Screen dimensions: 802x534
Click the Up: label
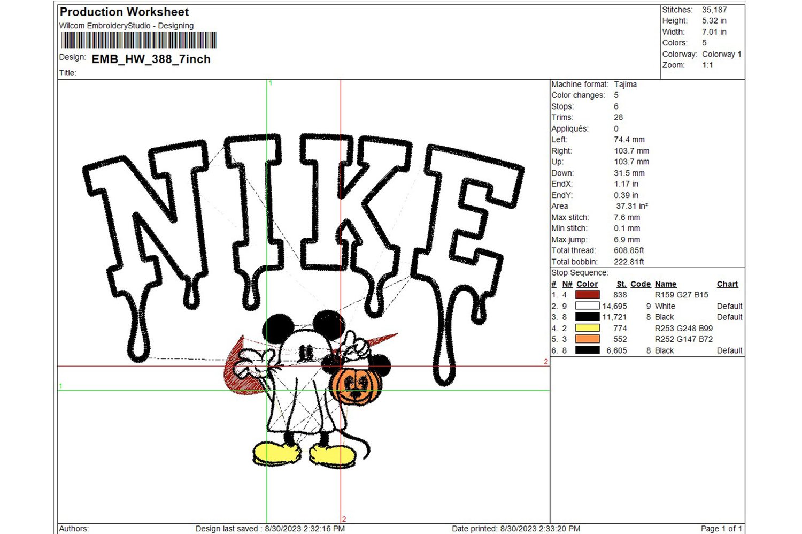pyautogui.click(x=557, y=162)
